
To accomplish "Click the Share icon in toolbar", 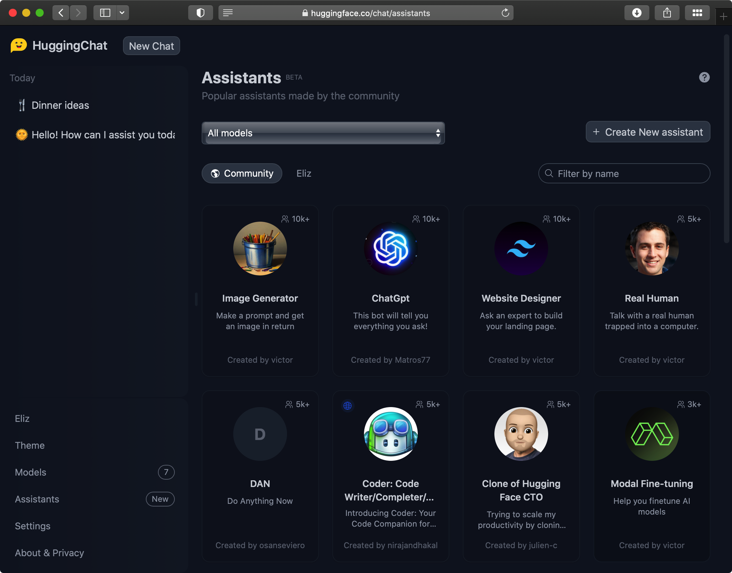I will click(x=667, y=13).
